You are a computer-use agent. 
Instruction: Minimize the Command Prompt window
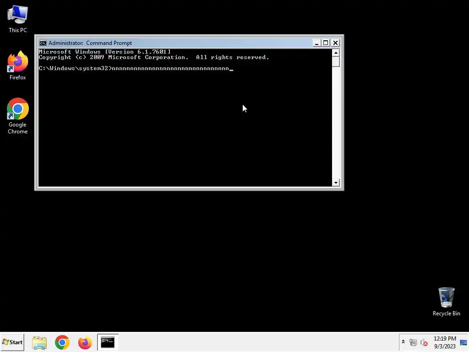click(x=316, y=43)
